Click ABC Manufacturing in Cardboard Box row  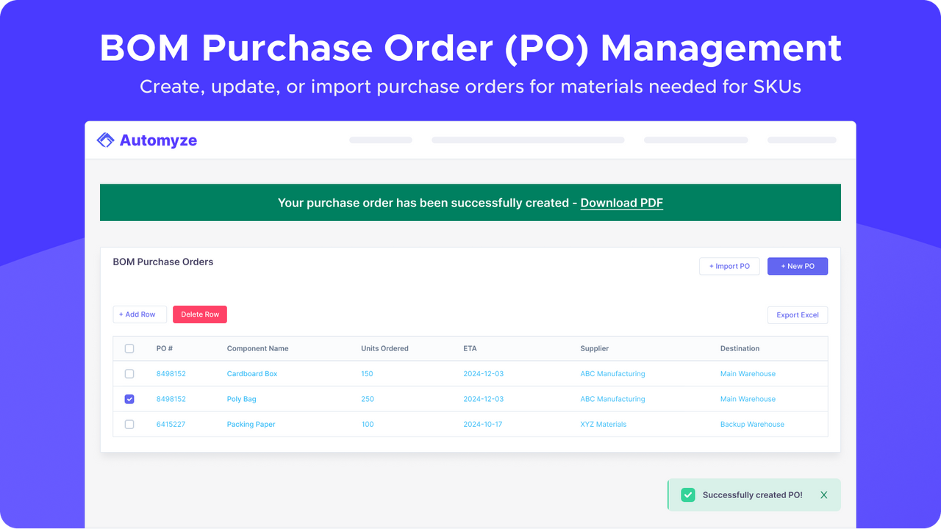coord(612,374)
